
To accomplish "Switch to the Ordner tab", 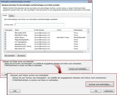I will tap(11, 16).
